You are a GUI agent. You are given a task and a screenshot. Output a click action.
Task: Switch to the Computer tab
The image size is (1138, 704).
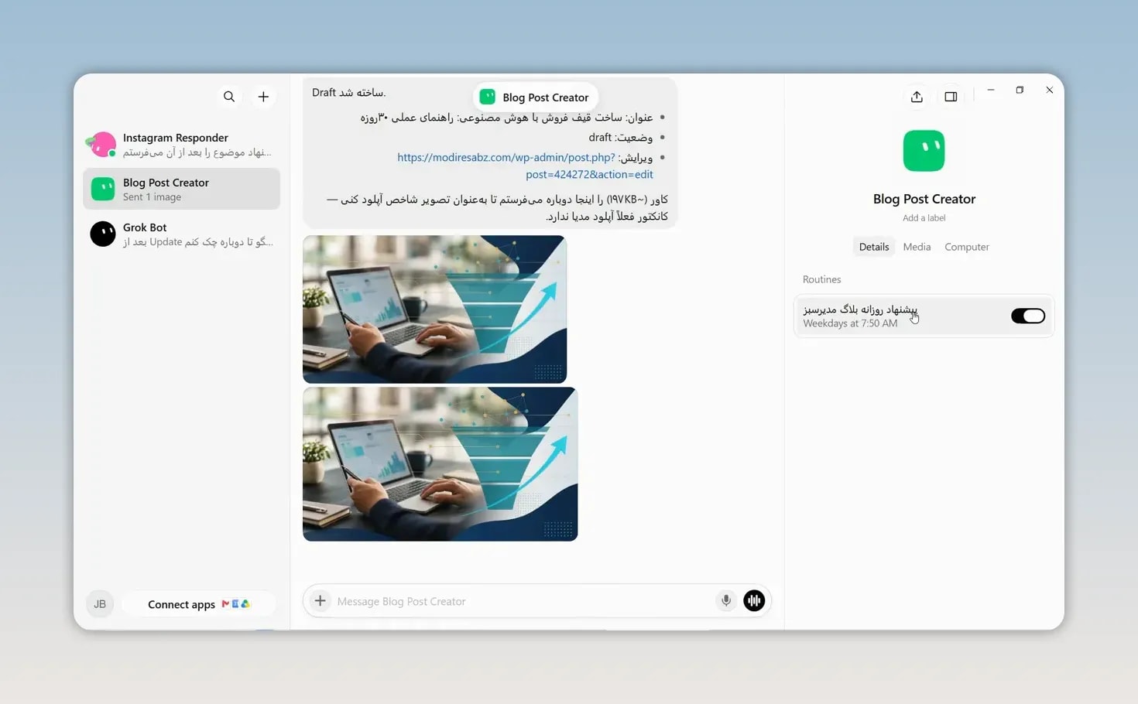coord(967,247)
